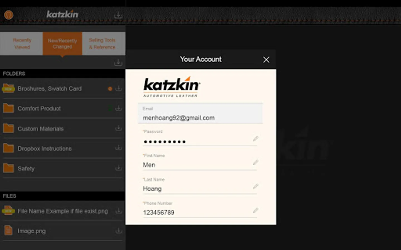Image resolution: width=401 pixels, height=250 pixels.
Task: Click the Comfort Product folder icon
Action: (8, 108)
